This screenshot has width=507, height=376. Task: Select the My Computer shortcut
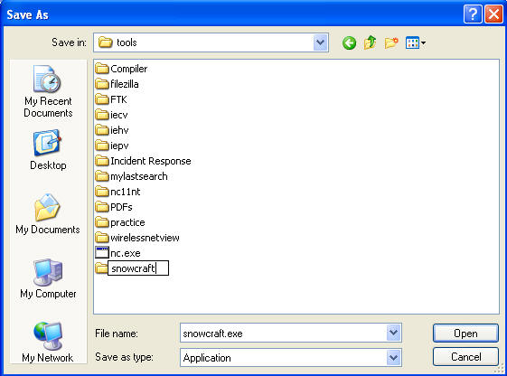[48, 278]
